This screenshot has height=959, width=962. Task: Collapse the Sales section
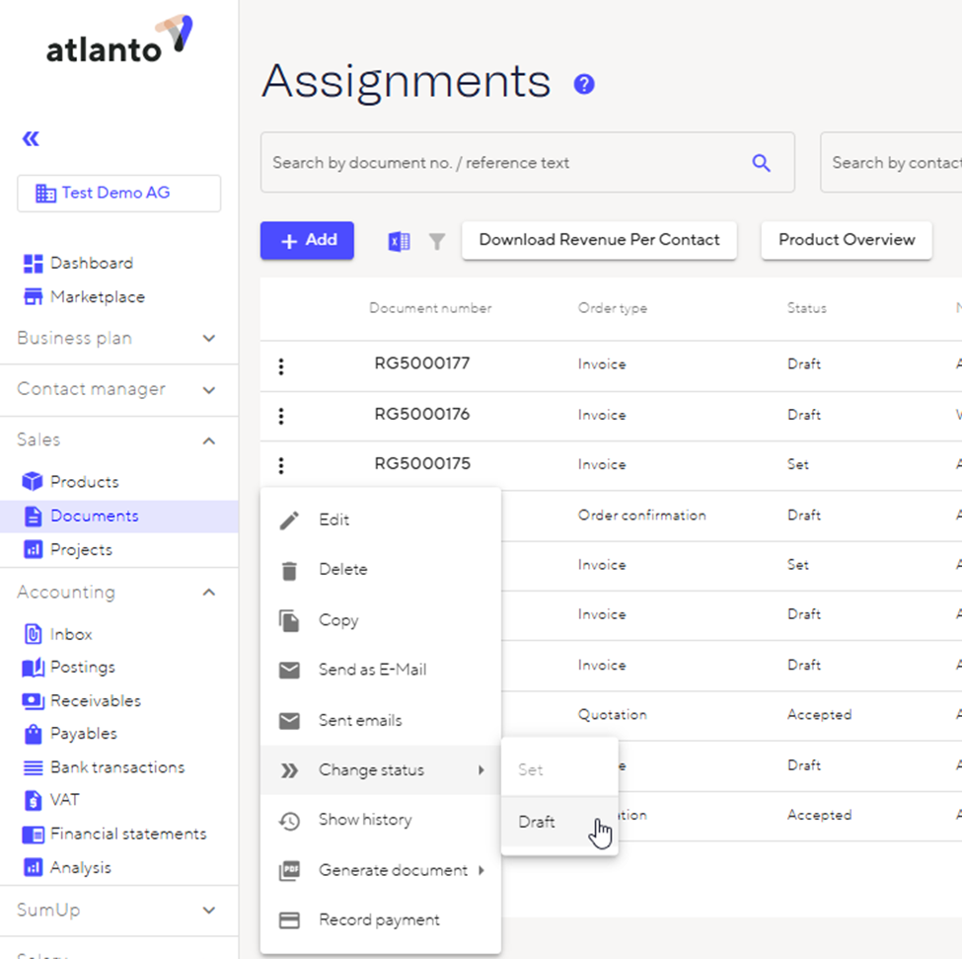tap(208, 440)
